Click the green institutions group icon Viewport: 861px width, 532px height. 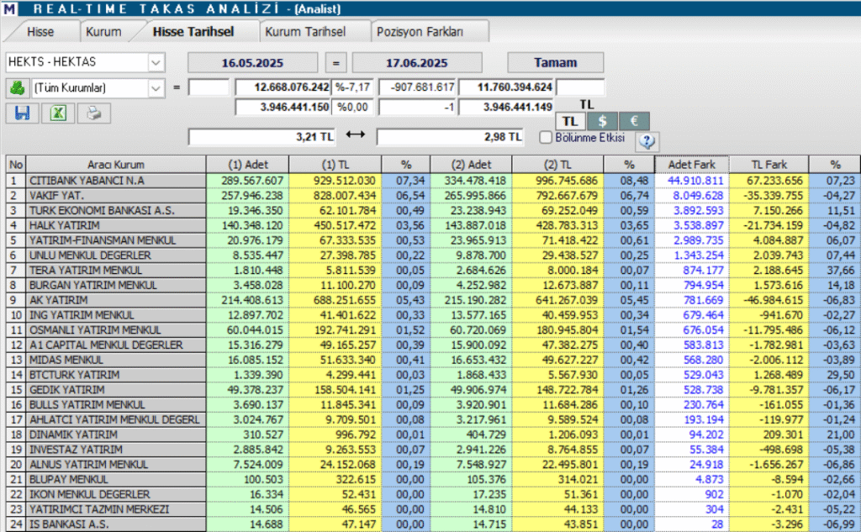click(18, 88)
